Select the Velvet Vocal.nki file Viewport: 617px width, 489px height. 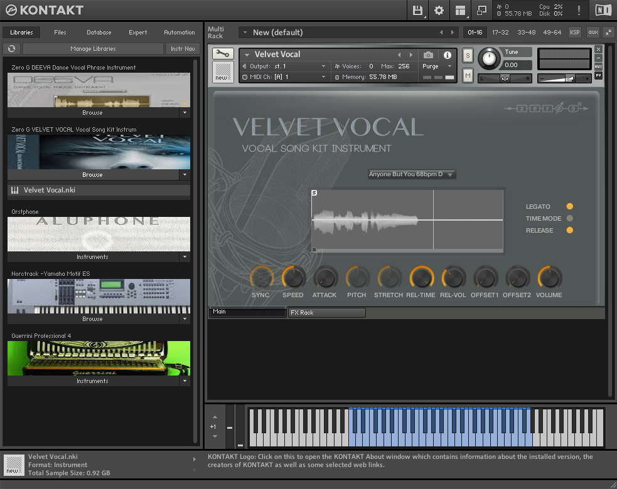click(x=99, y=190)
